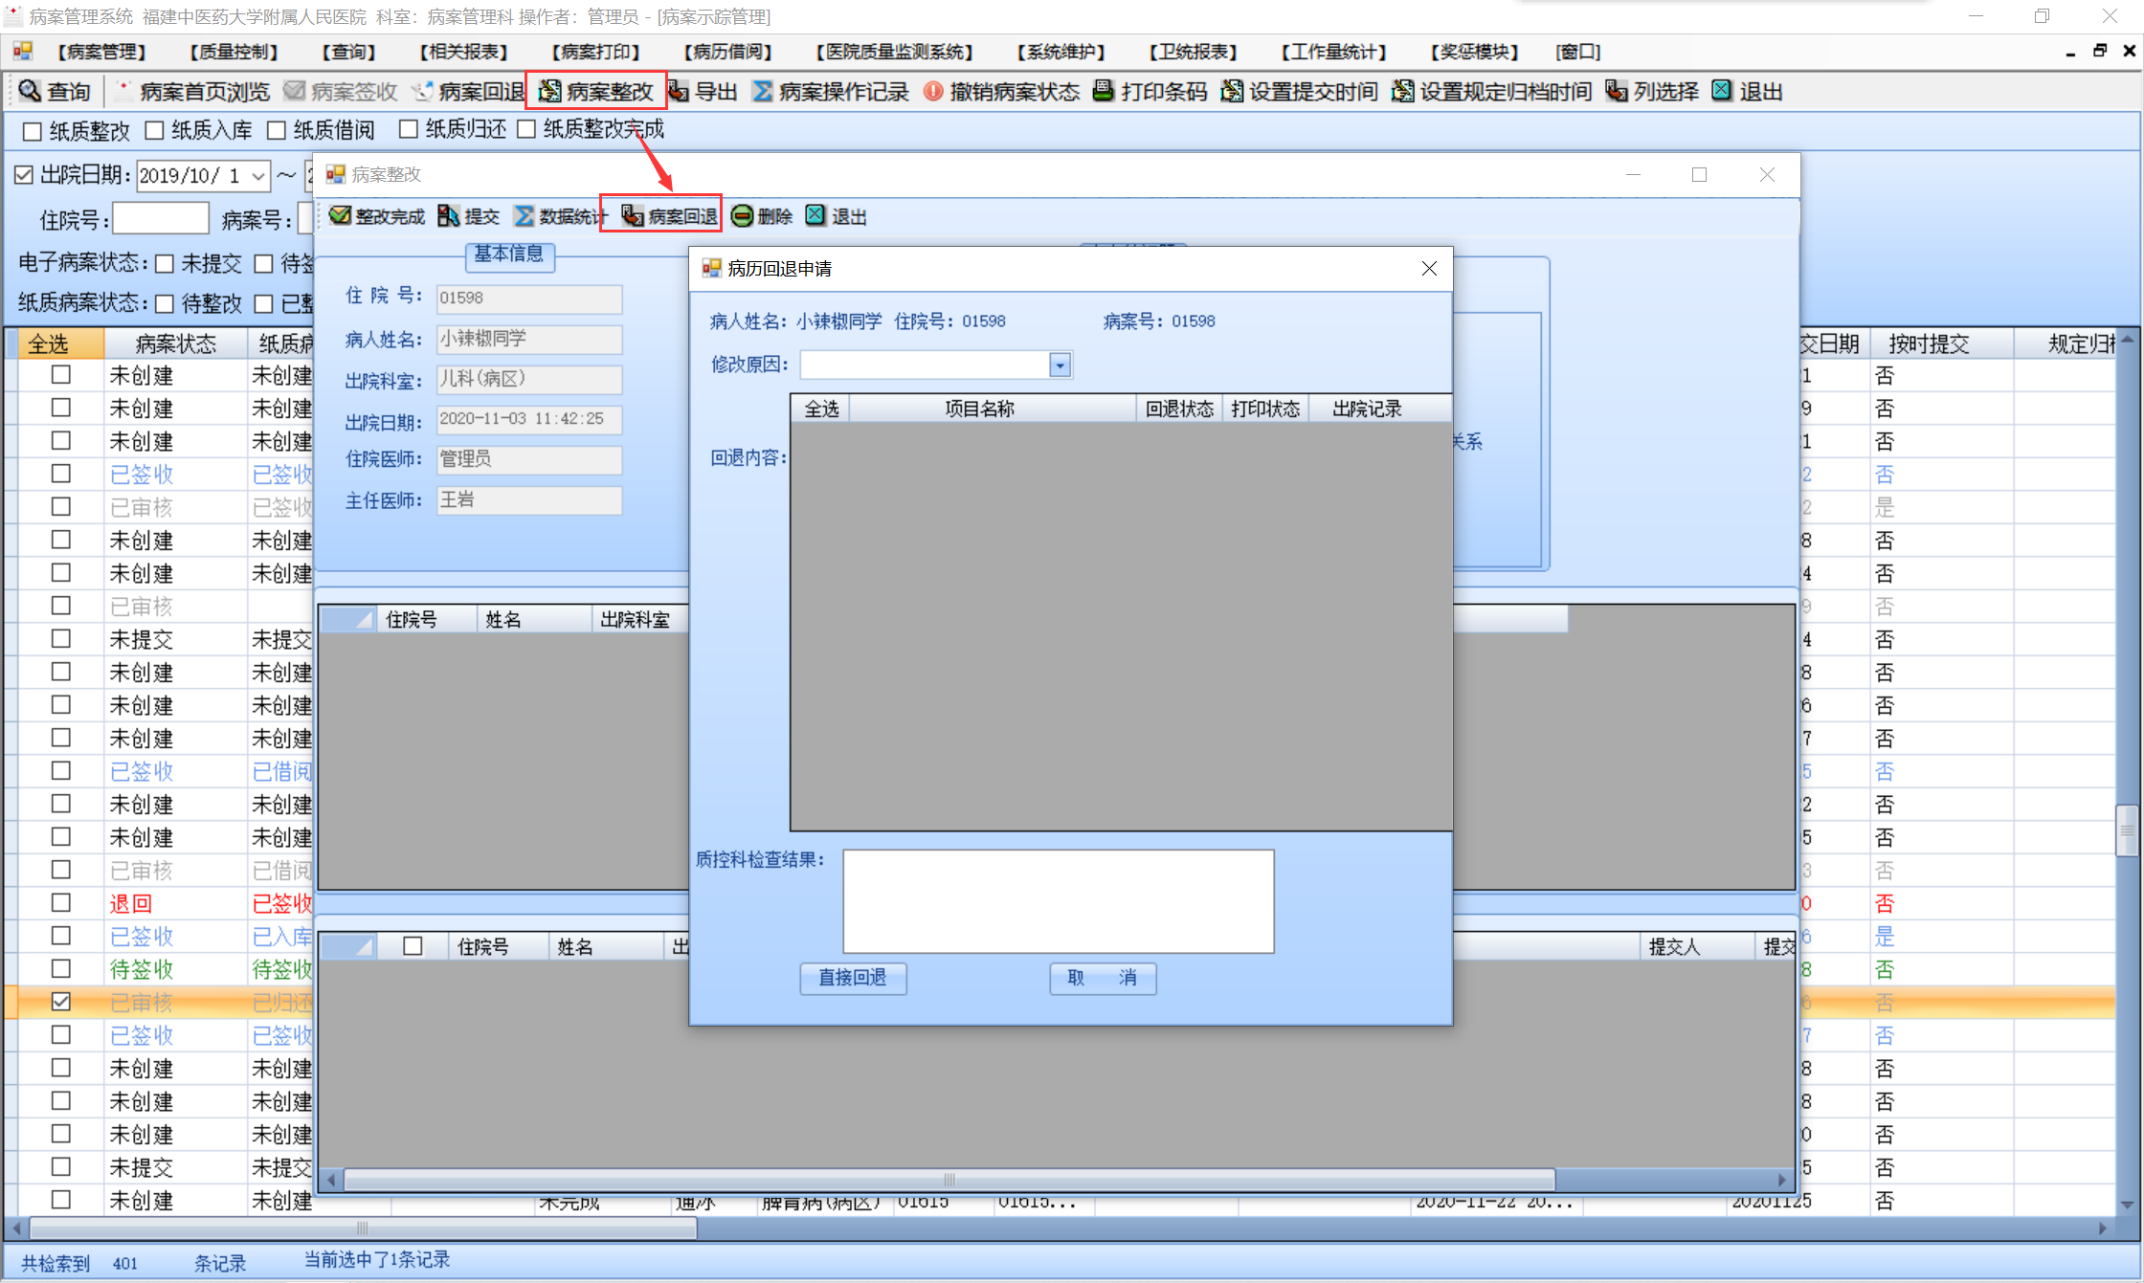Open the 【质量控制】 menu

point(234,52)
